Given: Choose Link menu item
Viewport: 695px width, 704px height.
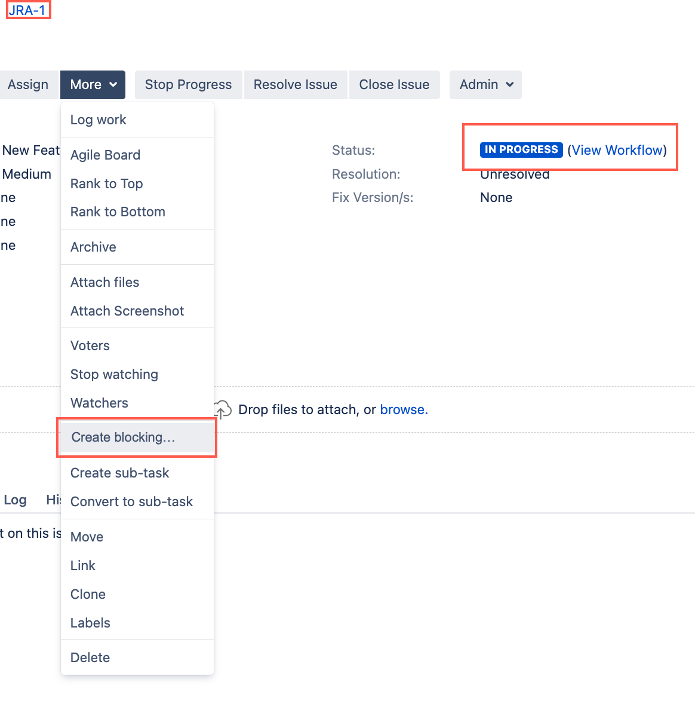Looking at the screenshot, I should coord(137,566).
